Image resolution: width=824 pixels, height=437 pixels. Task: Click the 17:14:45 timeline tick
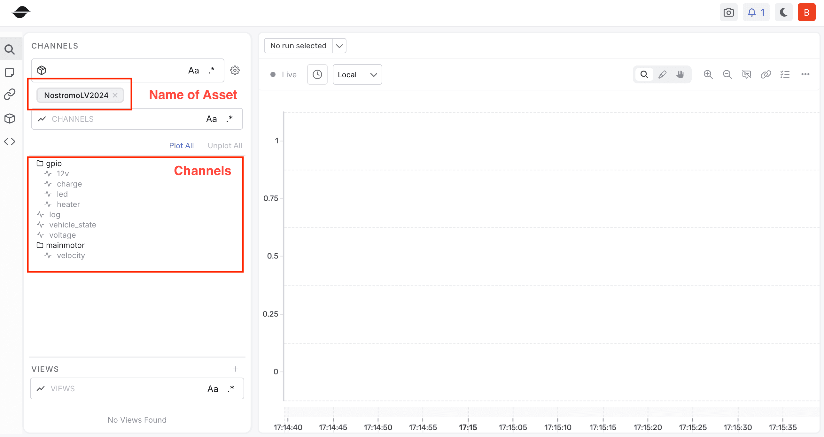coord(333,427)
